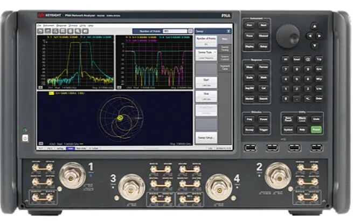Click the Port 3 RF connector

click(x=131, y=187)
